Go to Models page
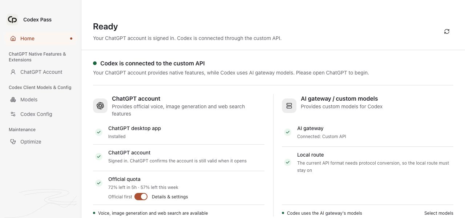Viewport: 465px width, 218px height. 41,100
